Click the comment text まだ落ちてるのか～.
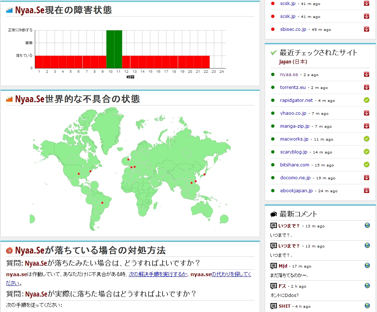This screenshot has height=312, width=377. coord(289,275)
